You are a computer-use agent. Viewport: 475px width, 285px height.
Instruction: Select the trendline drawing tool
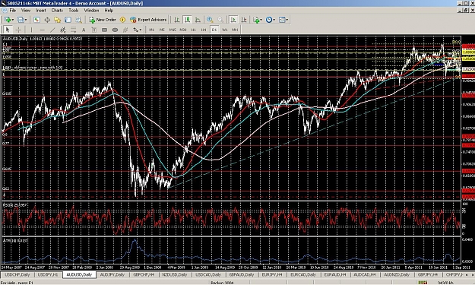[x=52, y=30]
